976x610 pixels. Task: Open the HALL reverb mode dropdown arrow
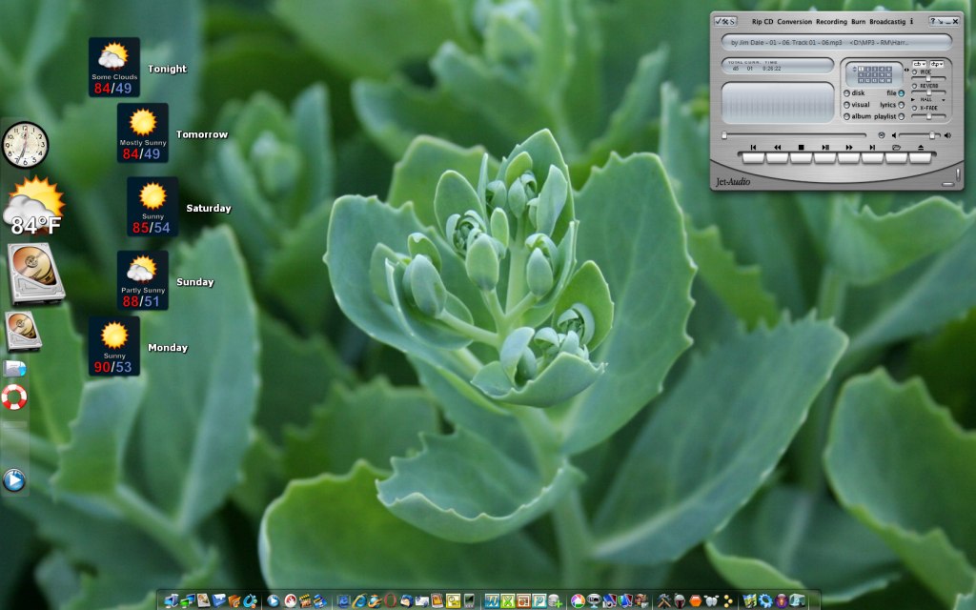click(x=943, y=100)
